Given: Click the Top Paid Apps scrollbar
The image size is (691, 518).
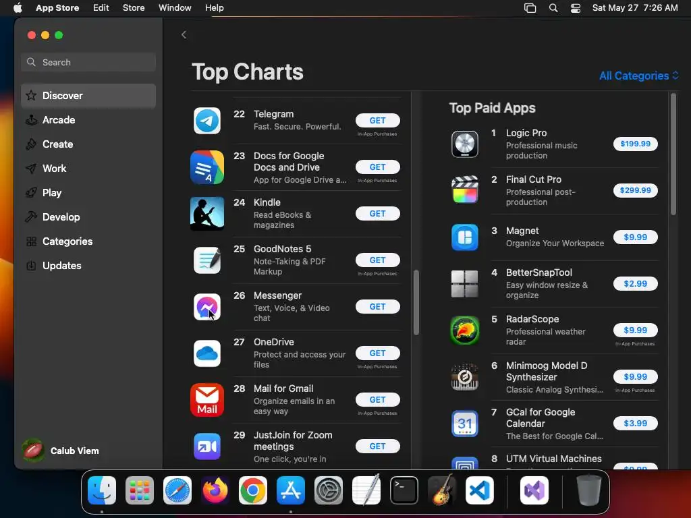Looking at the screenshot, I should tap(673, 154).
